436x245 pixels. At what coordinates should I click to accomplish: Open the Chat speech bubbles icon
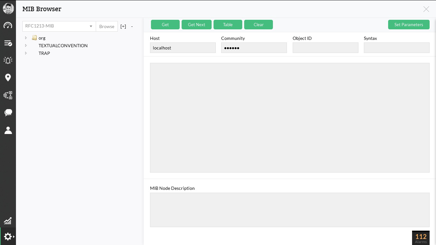[8, 113]
